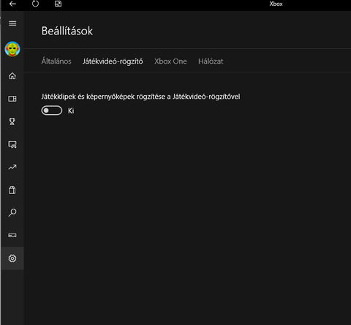Screen dimensions: 351x325
Task: Go back using the arrow icon
Action: click(12, 4)
